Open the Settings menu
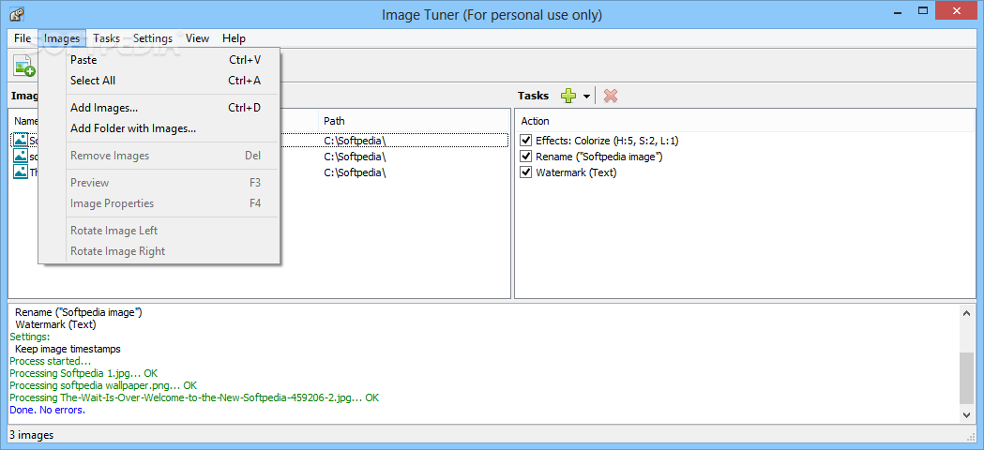Viewport: 984px width, 450px height. 153,38
